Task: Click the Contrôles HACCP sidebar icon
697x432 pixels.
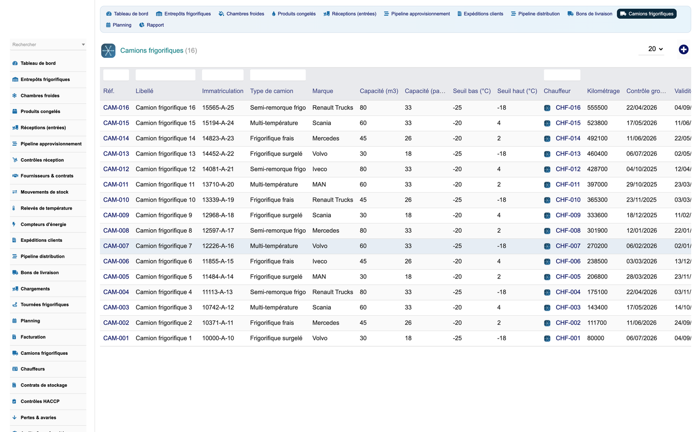Action: click(x=14, y=402)
